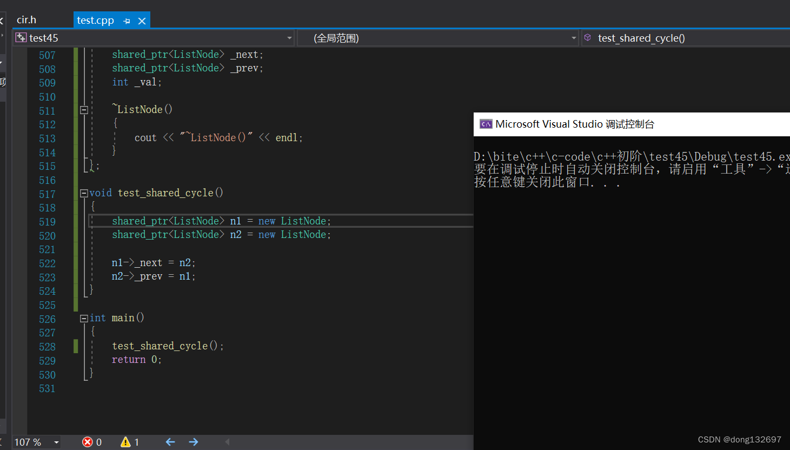This screenshot has height=450, width=790.
Task: Click the test45 project icon
Action: [x=21, y=37]
